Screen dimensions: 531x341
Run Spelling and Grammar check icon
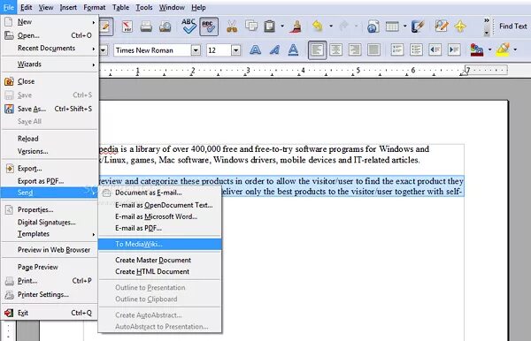[x=189, y=26]
